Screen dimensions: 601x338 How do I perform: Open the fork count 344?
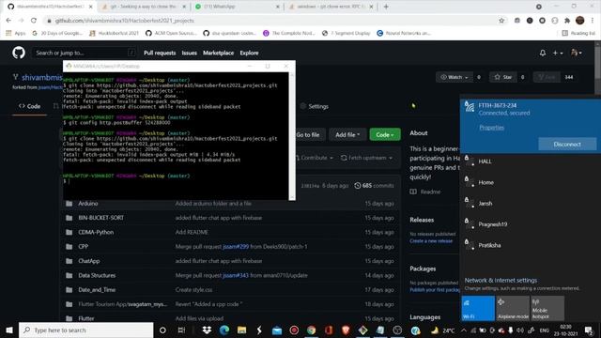[x=569, y=77]
